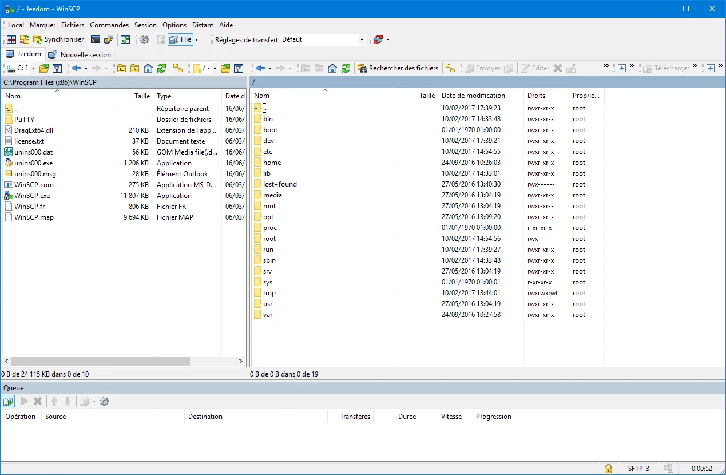
Task: Open remote directory folder icon
Action: [225, 68]
